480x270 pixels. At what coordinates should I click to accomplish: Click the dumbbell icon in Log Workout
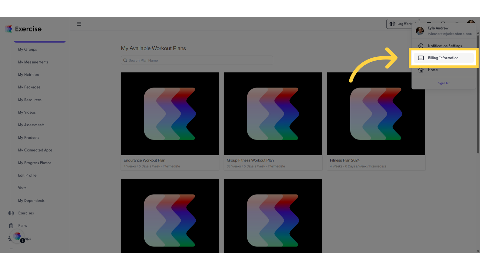click(392, 24)
